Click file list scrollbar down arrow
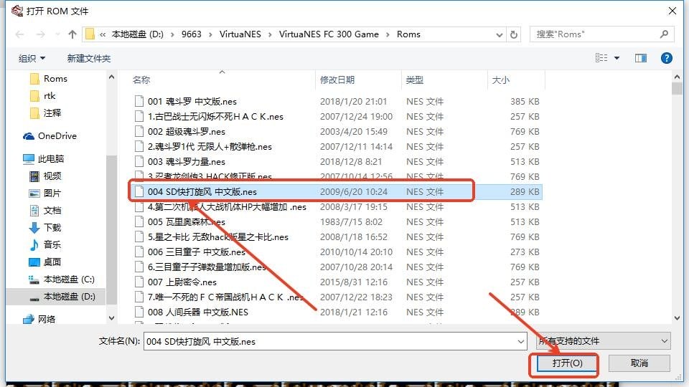This screenshot has width=689, height=387. (x=677, y=317)
